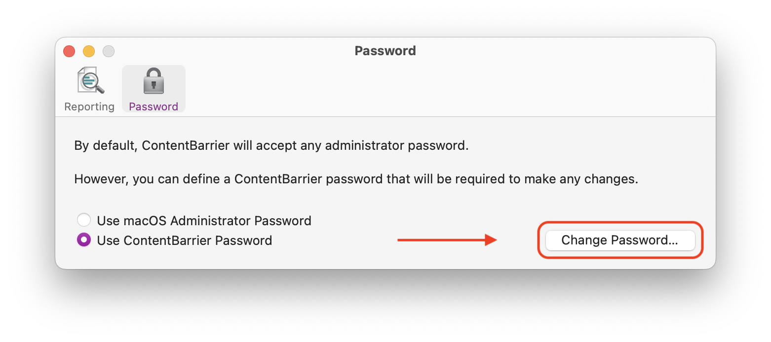This screenshot has height=342, width=771.
Task: Click the separator line below the toolbar
Action: [385, 117]
